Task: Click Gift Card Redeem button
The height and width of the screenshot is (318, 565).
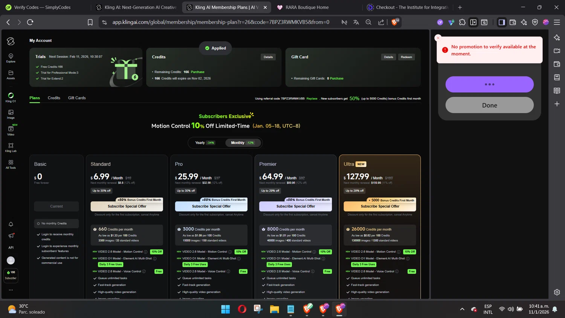Action: click(406, 57)
